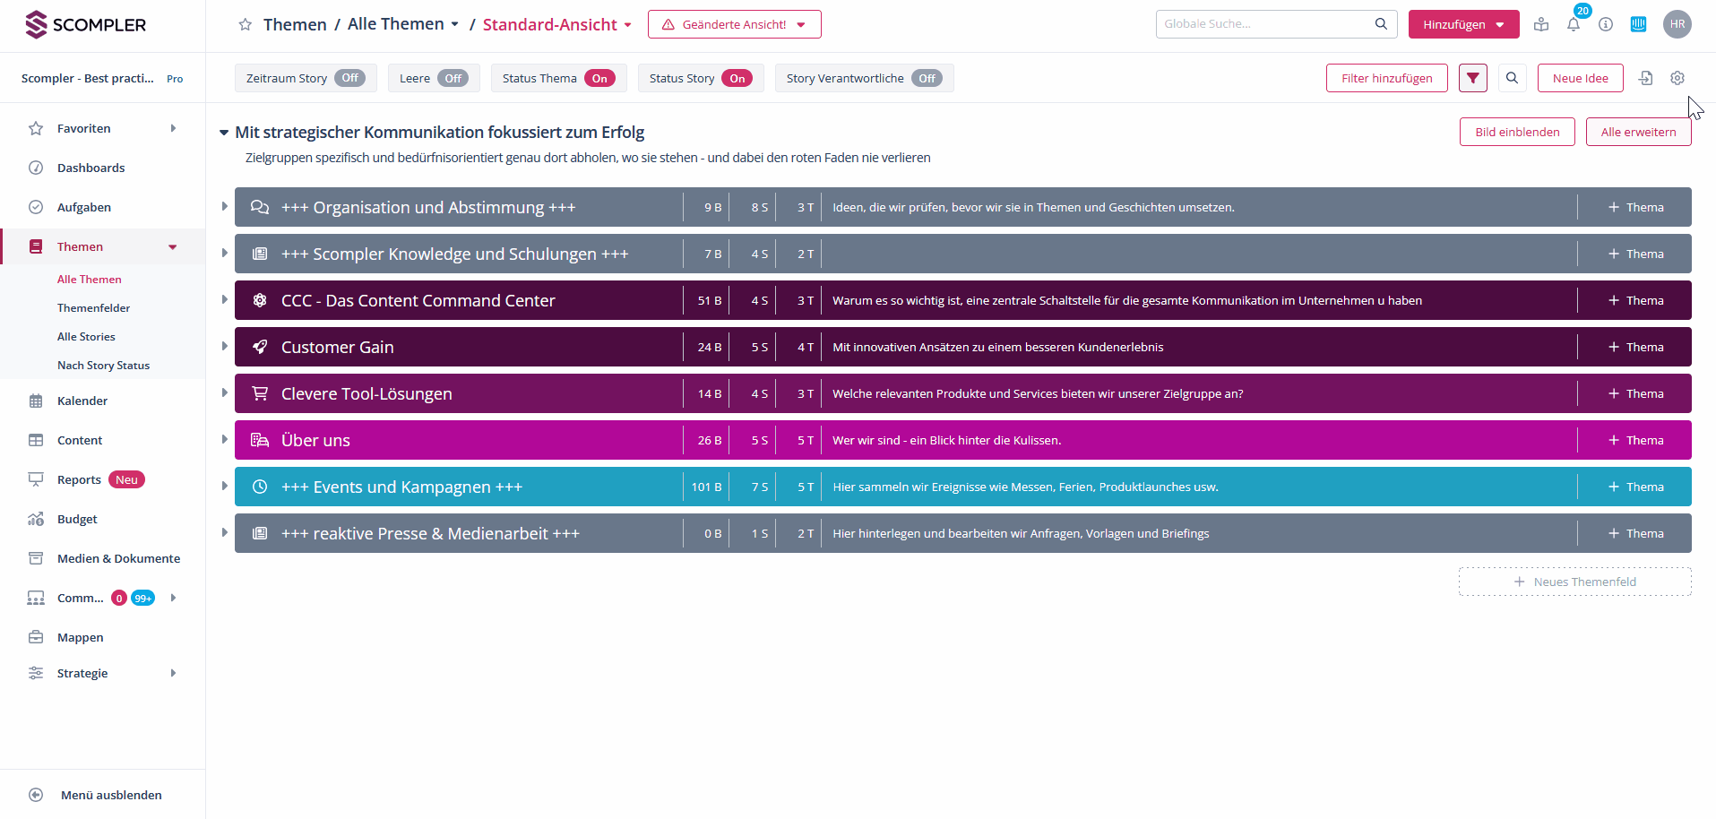Open Kalender in the sidebar
1716x819 pixels.
(82, 401)
